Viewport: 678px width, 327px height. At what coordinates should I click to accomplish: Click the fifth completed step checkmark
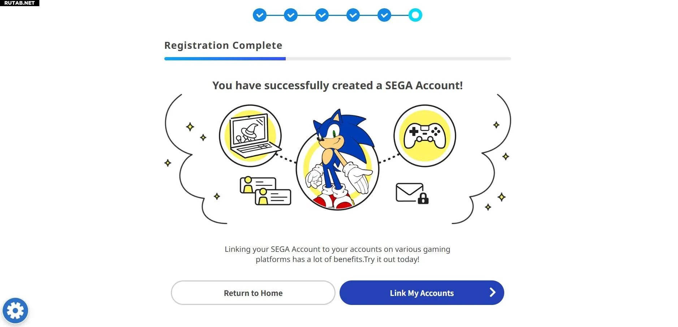384,15
